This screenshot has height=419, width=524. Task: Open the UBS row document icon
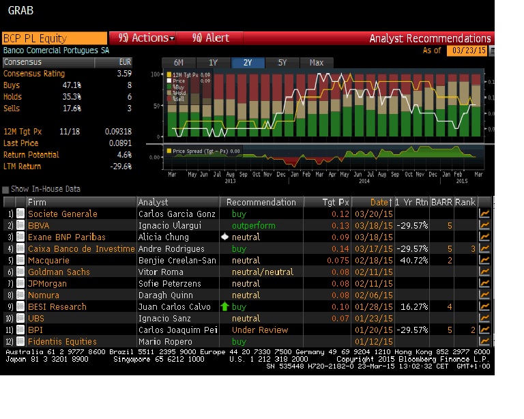click(20, 319)
